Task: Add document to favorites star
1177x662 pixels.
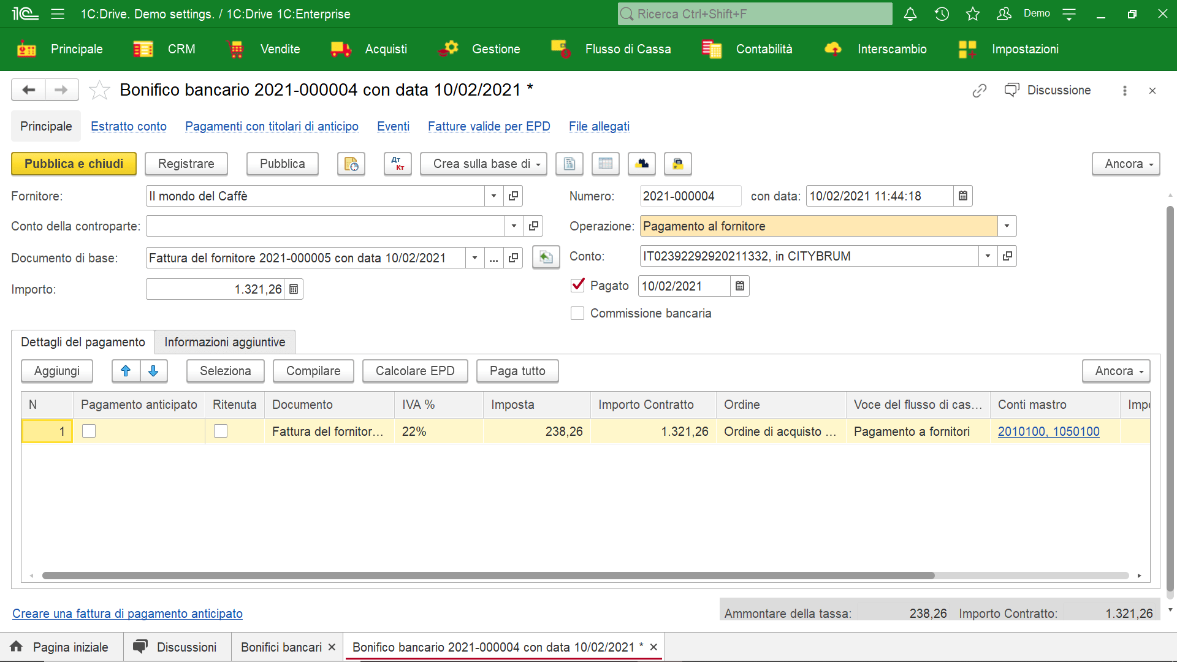Action: point(99,90)
